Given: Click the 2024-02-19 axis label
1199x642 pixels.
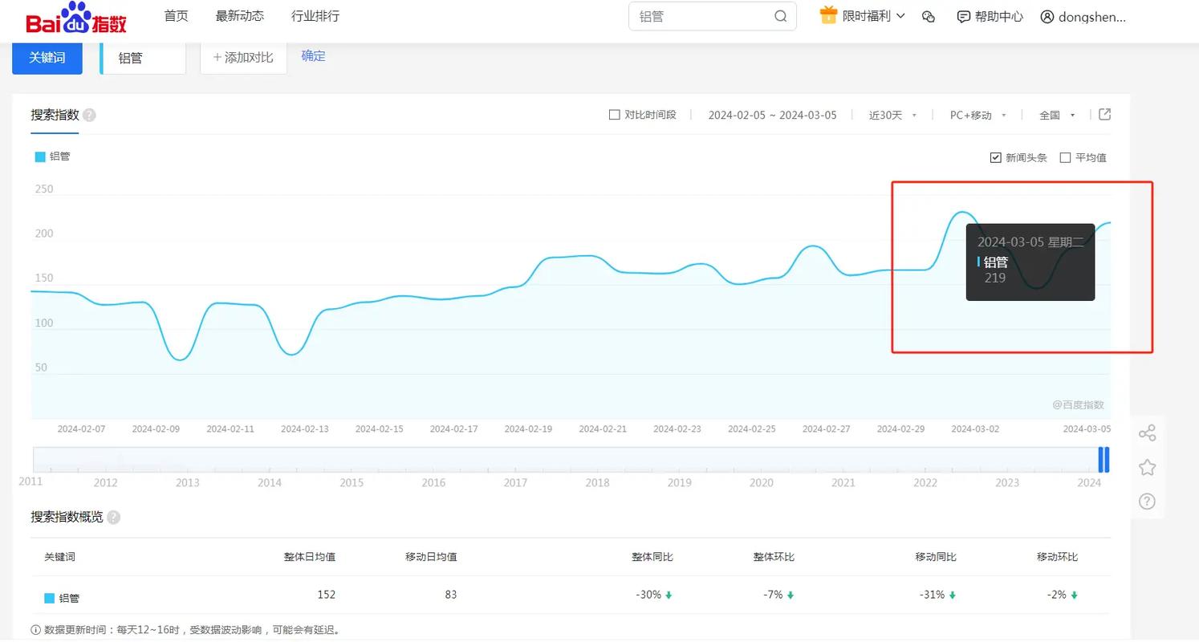Looking at the screenshot, I should [x=528, y=429].
